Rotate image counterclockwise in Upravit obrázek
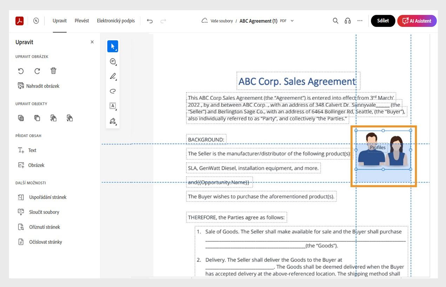 (x=21, y=71)
